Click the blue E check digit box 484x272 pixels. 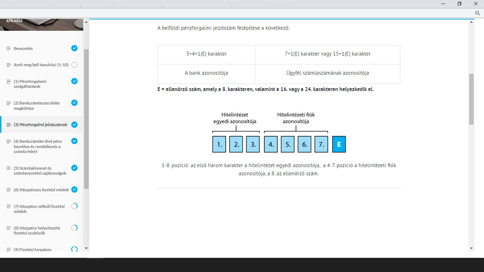[339, 144]
